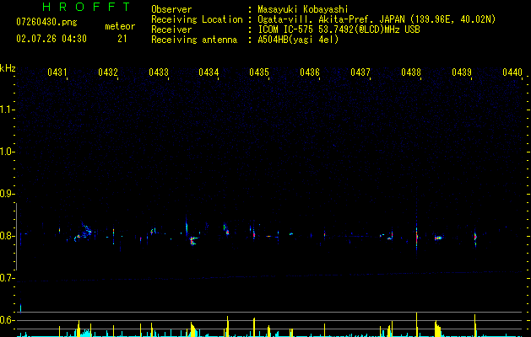Click the ICOM IC-575 receiver text
Image resolution: width=531 pixels, height=337 pixels.
click(339, 29)
